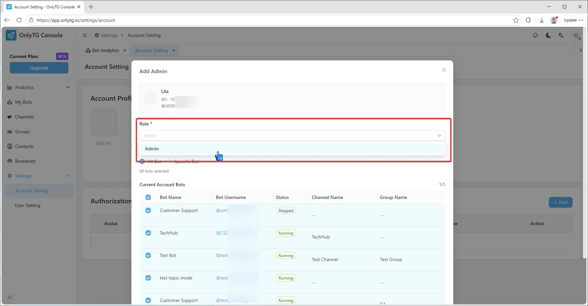588x306 pixels.
Task: Switch to the Bot Analytics tab
Action: click(x=105, y=50)
